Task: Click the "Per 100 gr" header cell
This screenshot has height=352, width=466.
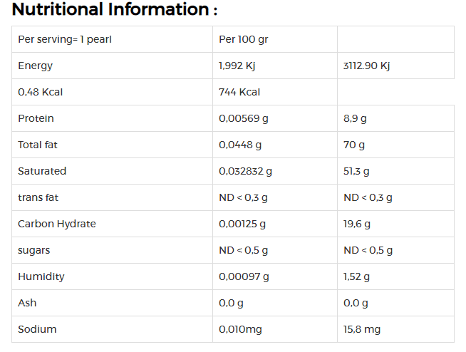Action: click(x=243, y=39)
